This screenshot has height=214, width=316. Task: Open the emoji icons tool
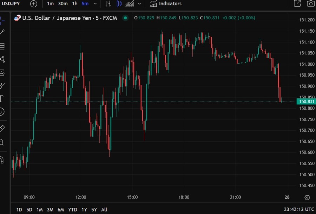click(x=2, y=112)
